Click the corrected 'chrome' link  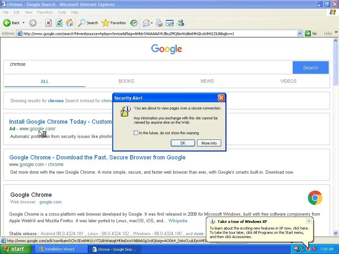tap(56, 101)
